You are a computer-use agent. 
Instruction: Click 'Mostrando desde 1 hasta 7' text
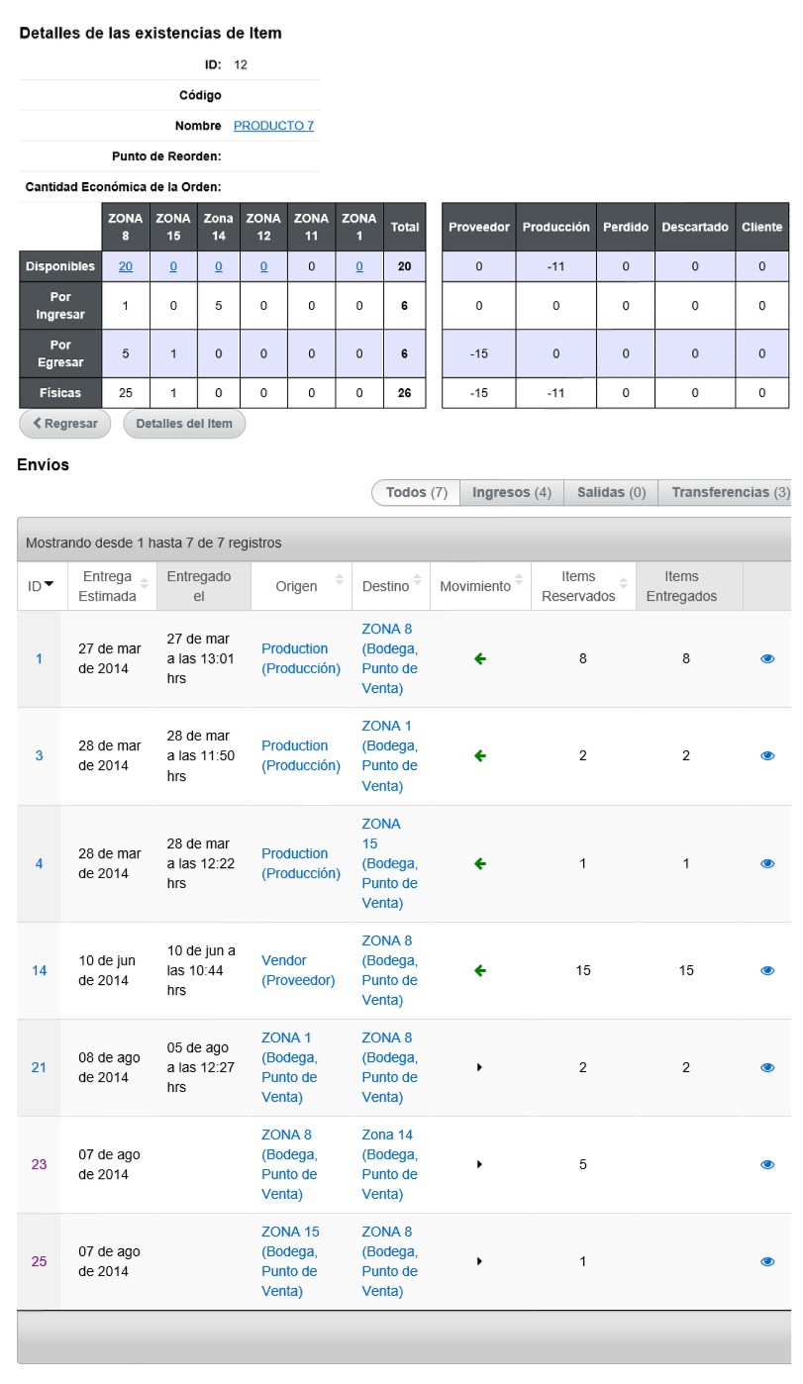153,543
